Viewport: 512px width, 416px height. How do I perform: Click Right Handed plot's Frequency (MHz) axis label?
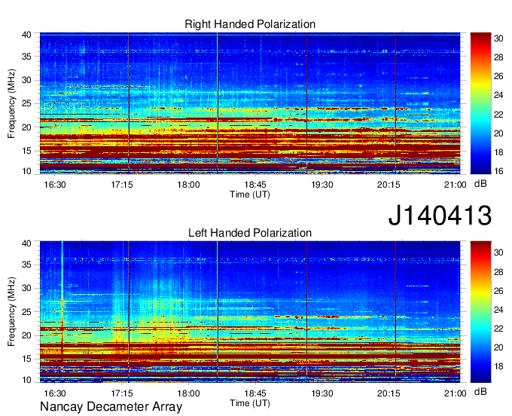[x=11, y=103]
